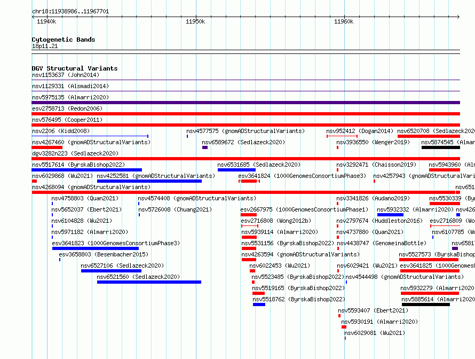Image resolution: width=475 pixels, height=359 pixels.
Task: Click the Cytogenetic Bands track title
Action: [x=64, y=40]
